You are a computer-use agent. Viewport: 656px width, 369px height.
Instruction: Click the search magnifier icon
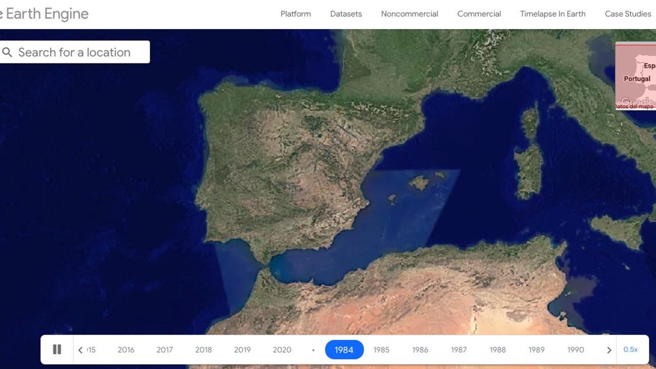pyautogui.click(x=8, y=52)
